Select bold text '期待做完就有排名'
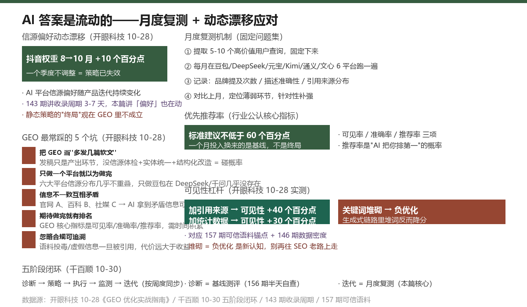This screenshot has width=527, height=307. pyautogui.click(x=66, y=216)
